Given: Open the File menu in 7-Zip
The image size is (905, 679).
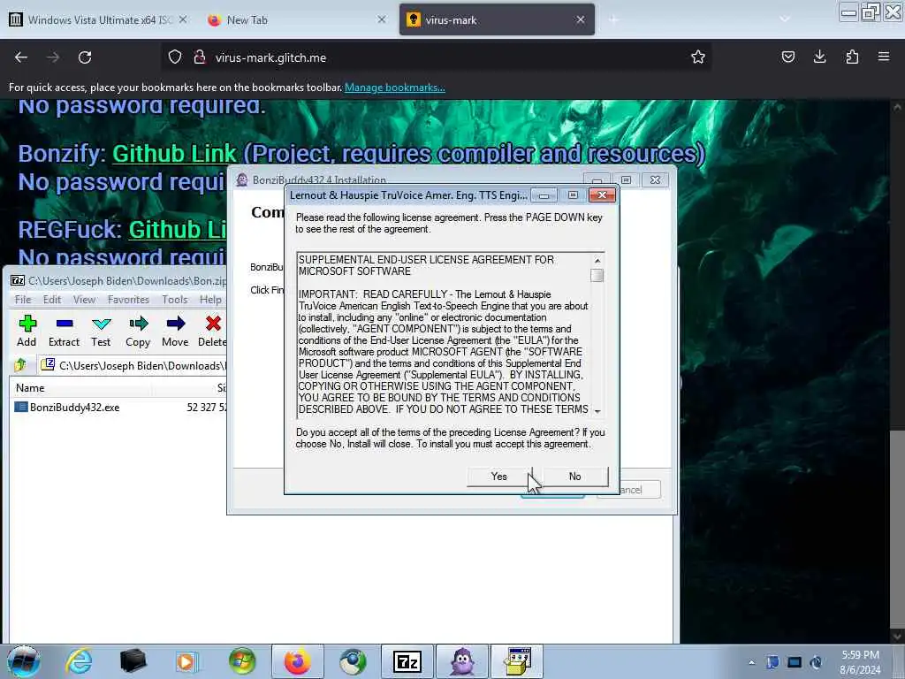Looking at the screenshot, I should click(23, 299).
